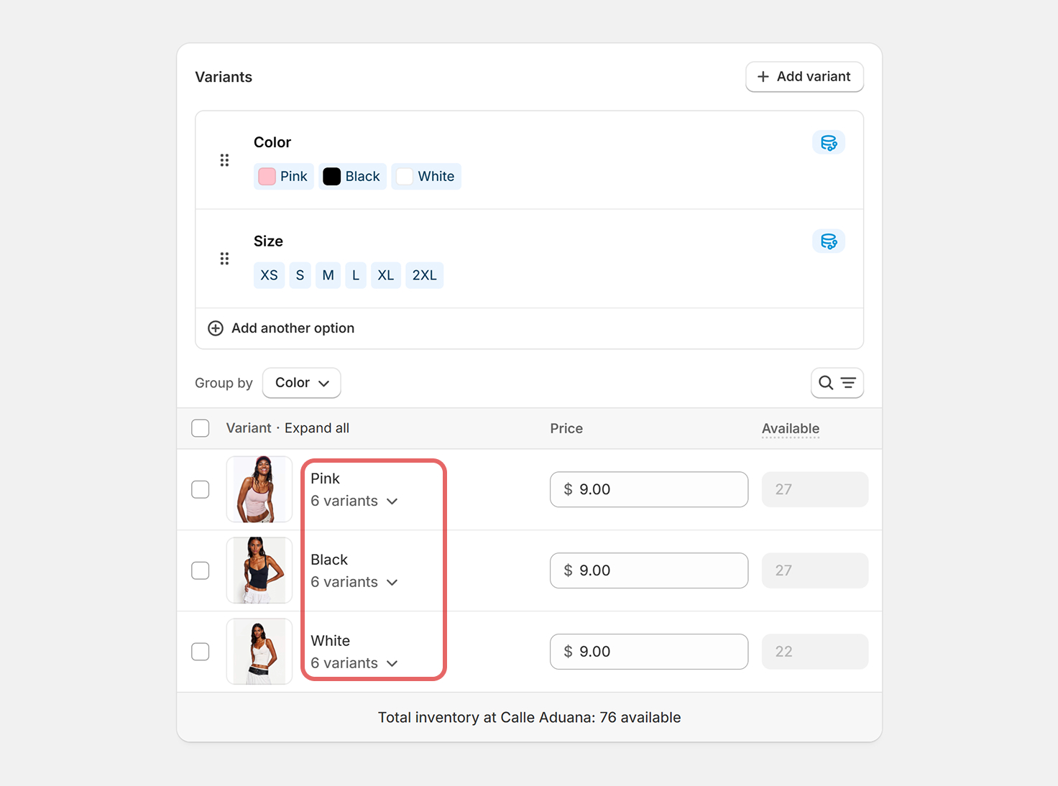The width and height of the screenshot is (1058, 786).
Task: Expand the Pink 6 variants list
Action: point(354,501)
